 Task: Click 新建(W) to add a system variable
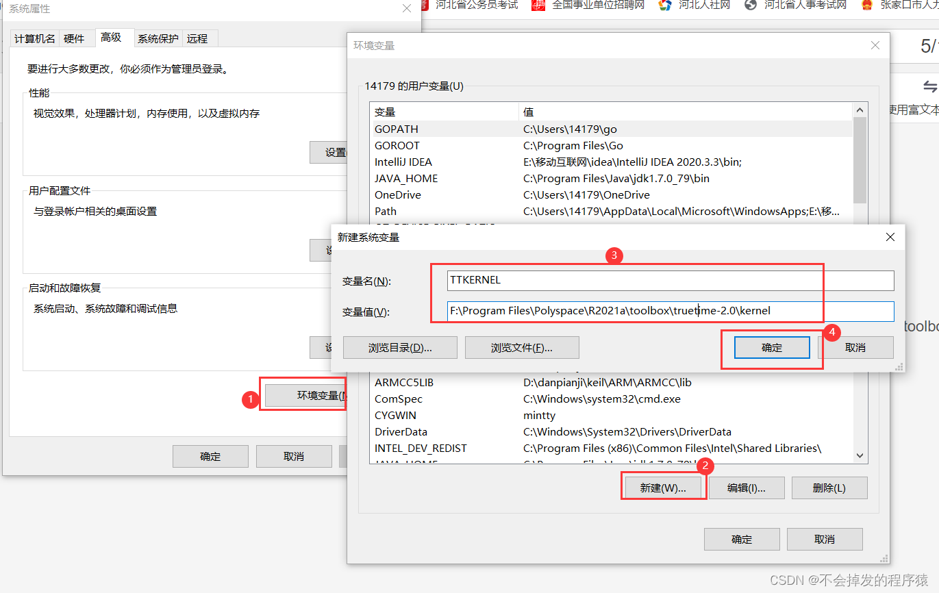(662, 487)
